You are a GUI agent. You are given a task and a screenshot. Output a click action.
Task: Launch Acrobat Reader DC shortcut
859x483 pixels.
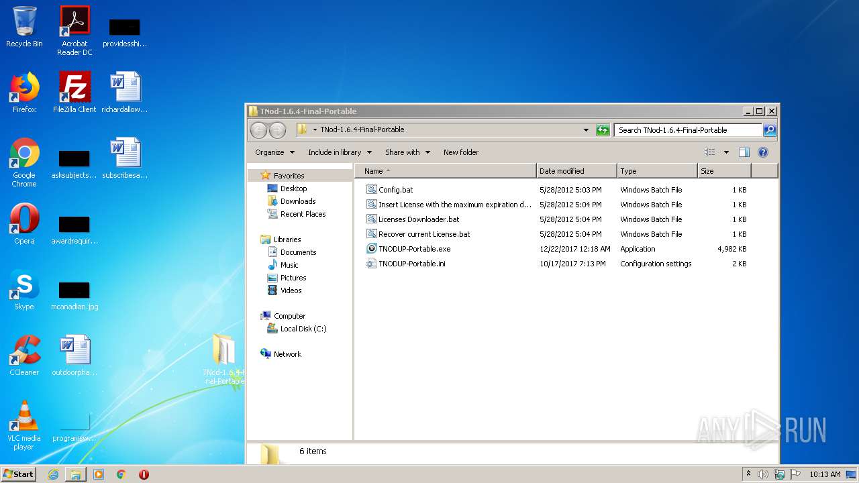74,30
